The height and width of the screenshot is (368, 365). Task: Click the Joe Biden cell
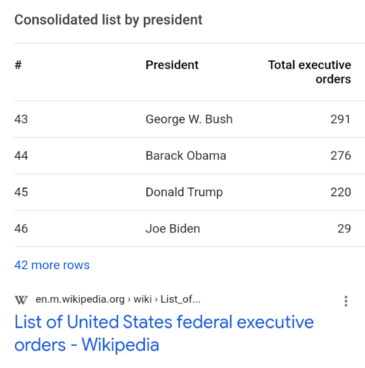pyautogui.click(x=173, y=229)
